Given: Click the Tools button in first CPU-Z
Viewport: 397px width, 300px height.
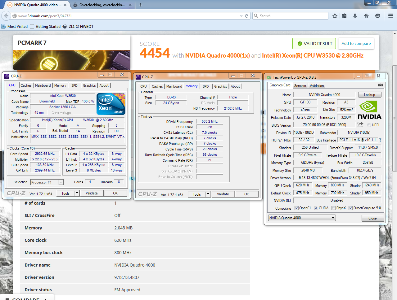Looking at the screenshot, I should pyautogui.click(x=65, y=193).
